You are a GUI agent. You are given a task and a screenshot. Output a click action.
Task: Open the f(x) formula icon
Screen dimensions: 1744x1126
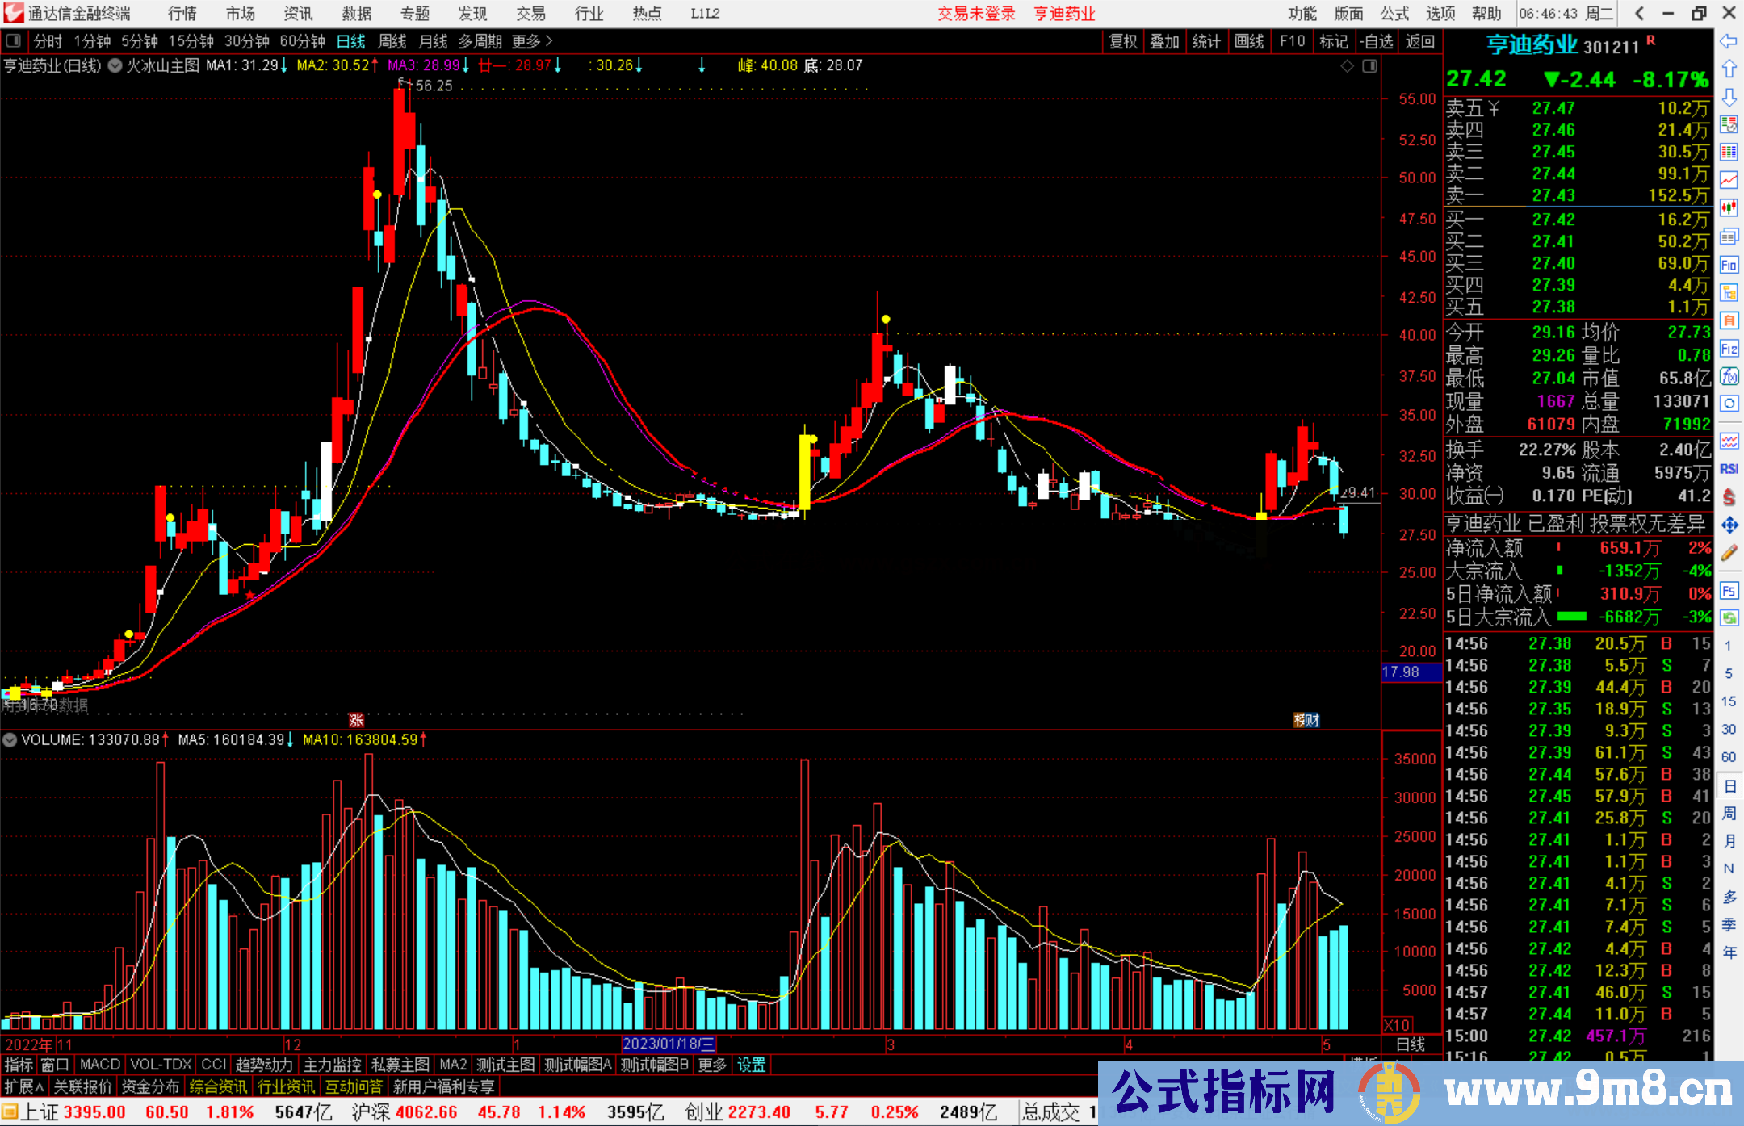click(x=1729, y=377)
